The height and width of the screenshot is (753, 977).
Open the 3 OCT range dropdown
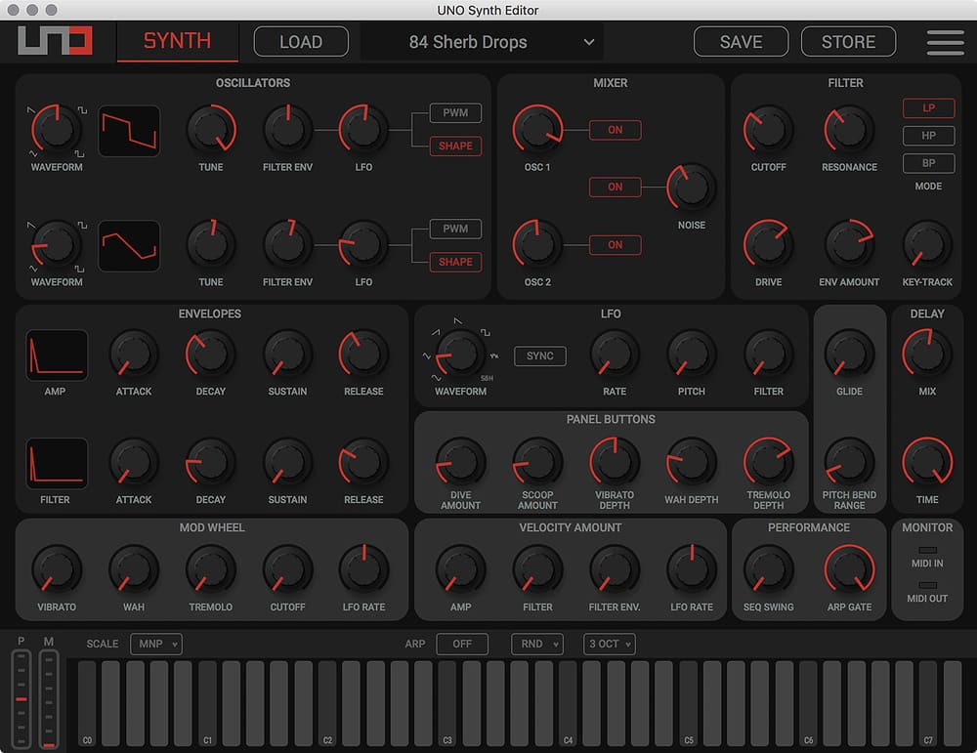(610, 644)
